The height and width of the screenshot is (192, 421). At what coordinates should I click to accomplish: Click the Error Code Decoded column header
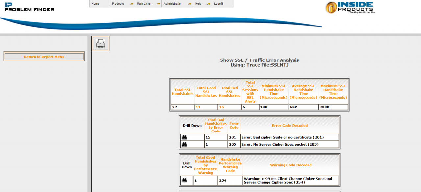coord(289,126)
